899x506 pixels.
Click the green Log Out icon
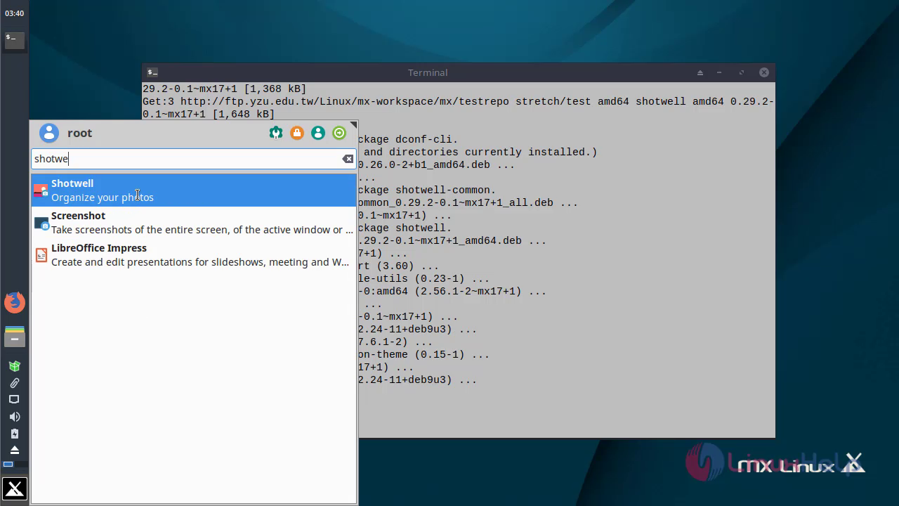pos(339,133)
